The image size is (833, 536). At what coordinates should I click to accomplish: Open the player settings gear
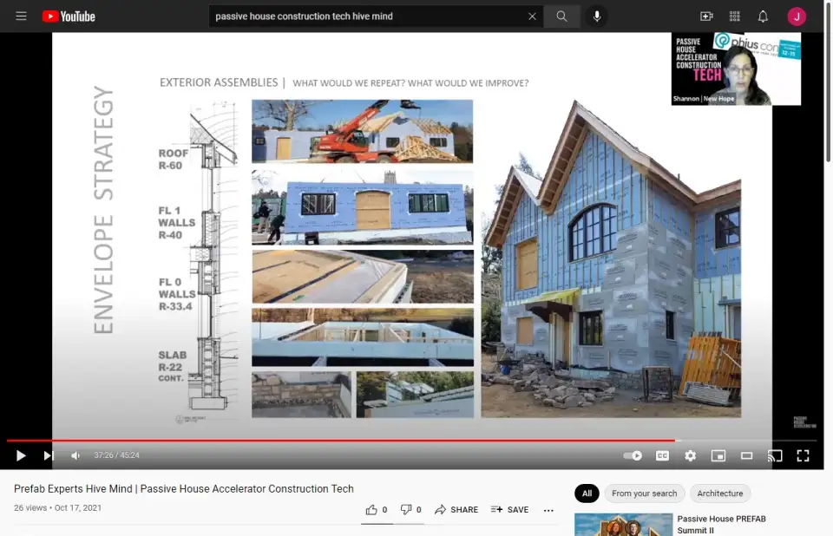pyautogui.click(x=690, y=455)
